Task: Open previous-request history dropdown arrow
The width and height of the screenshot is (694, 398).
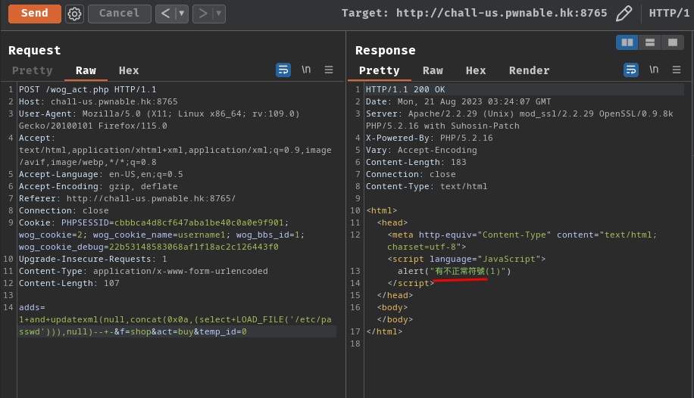Action: coord(182,14)
